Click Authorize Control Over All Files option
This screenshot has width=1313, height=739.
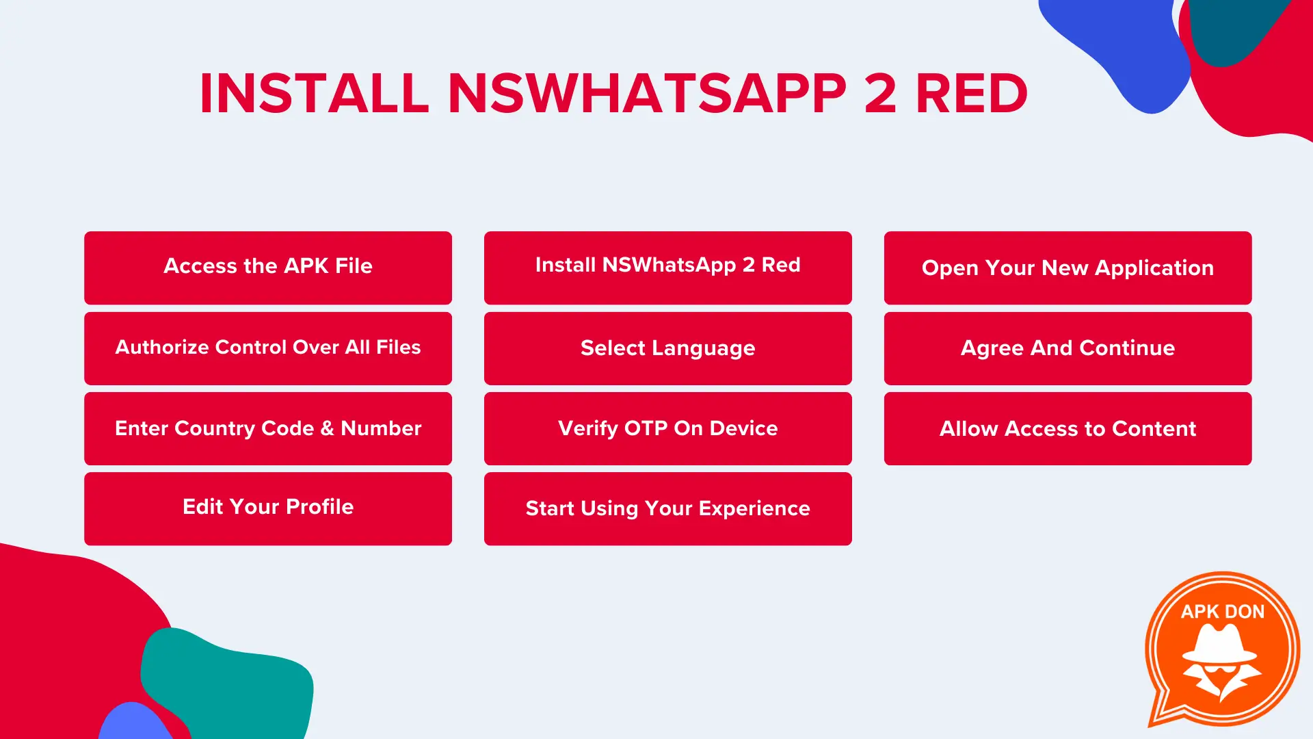pos(268,348)
